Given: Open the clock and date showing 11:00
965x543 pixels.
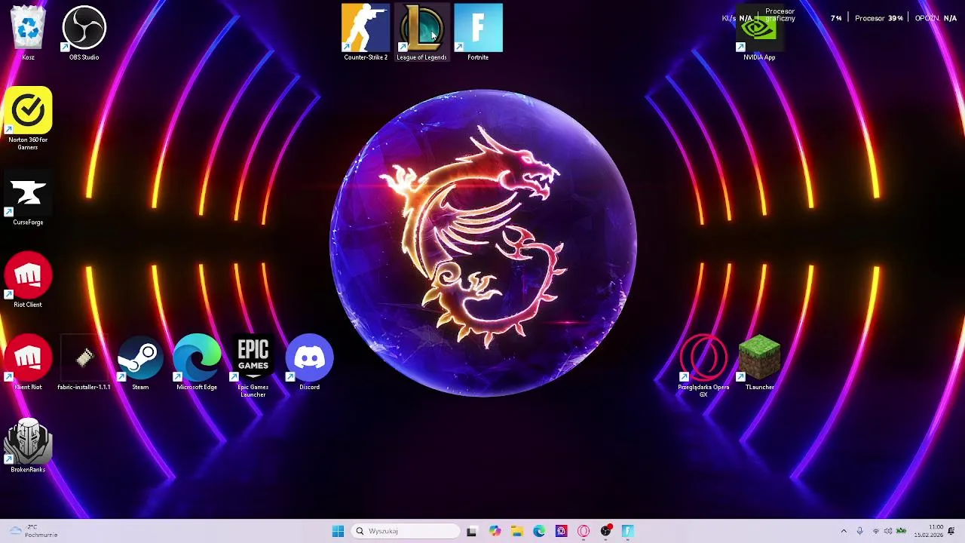Looking at the screenshot, I should (x=929, y=531).
